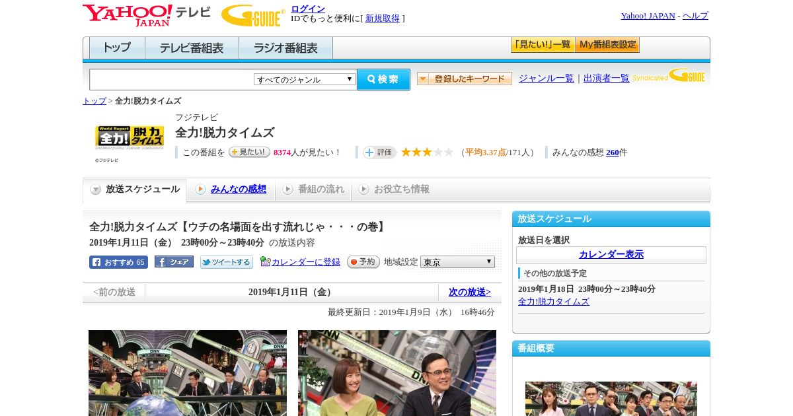This screenshot has height=416, width=793.
Task: Click the calendar icon beside カレンダーに登録
Action: [x=266, y=261]
